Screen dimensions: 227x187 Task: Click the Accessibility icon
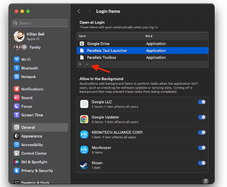pos(17,145)
